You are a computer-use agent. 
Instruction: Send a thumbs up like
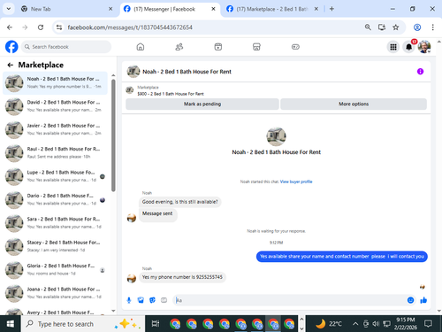pos(423,300)
